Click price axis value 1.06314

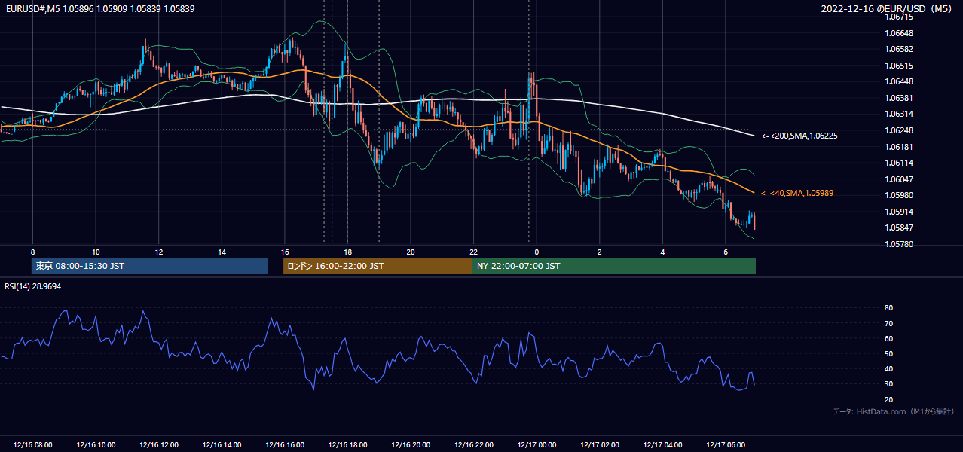(898, 114)
